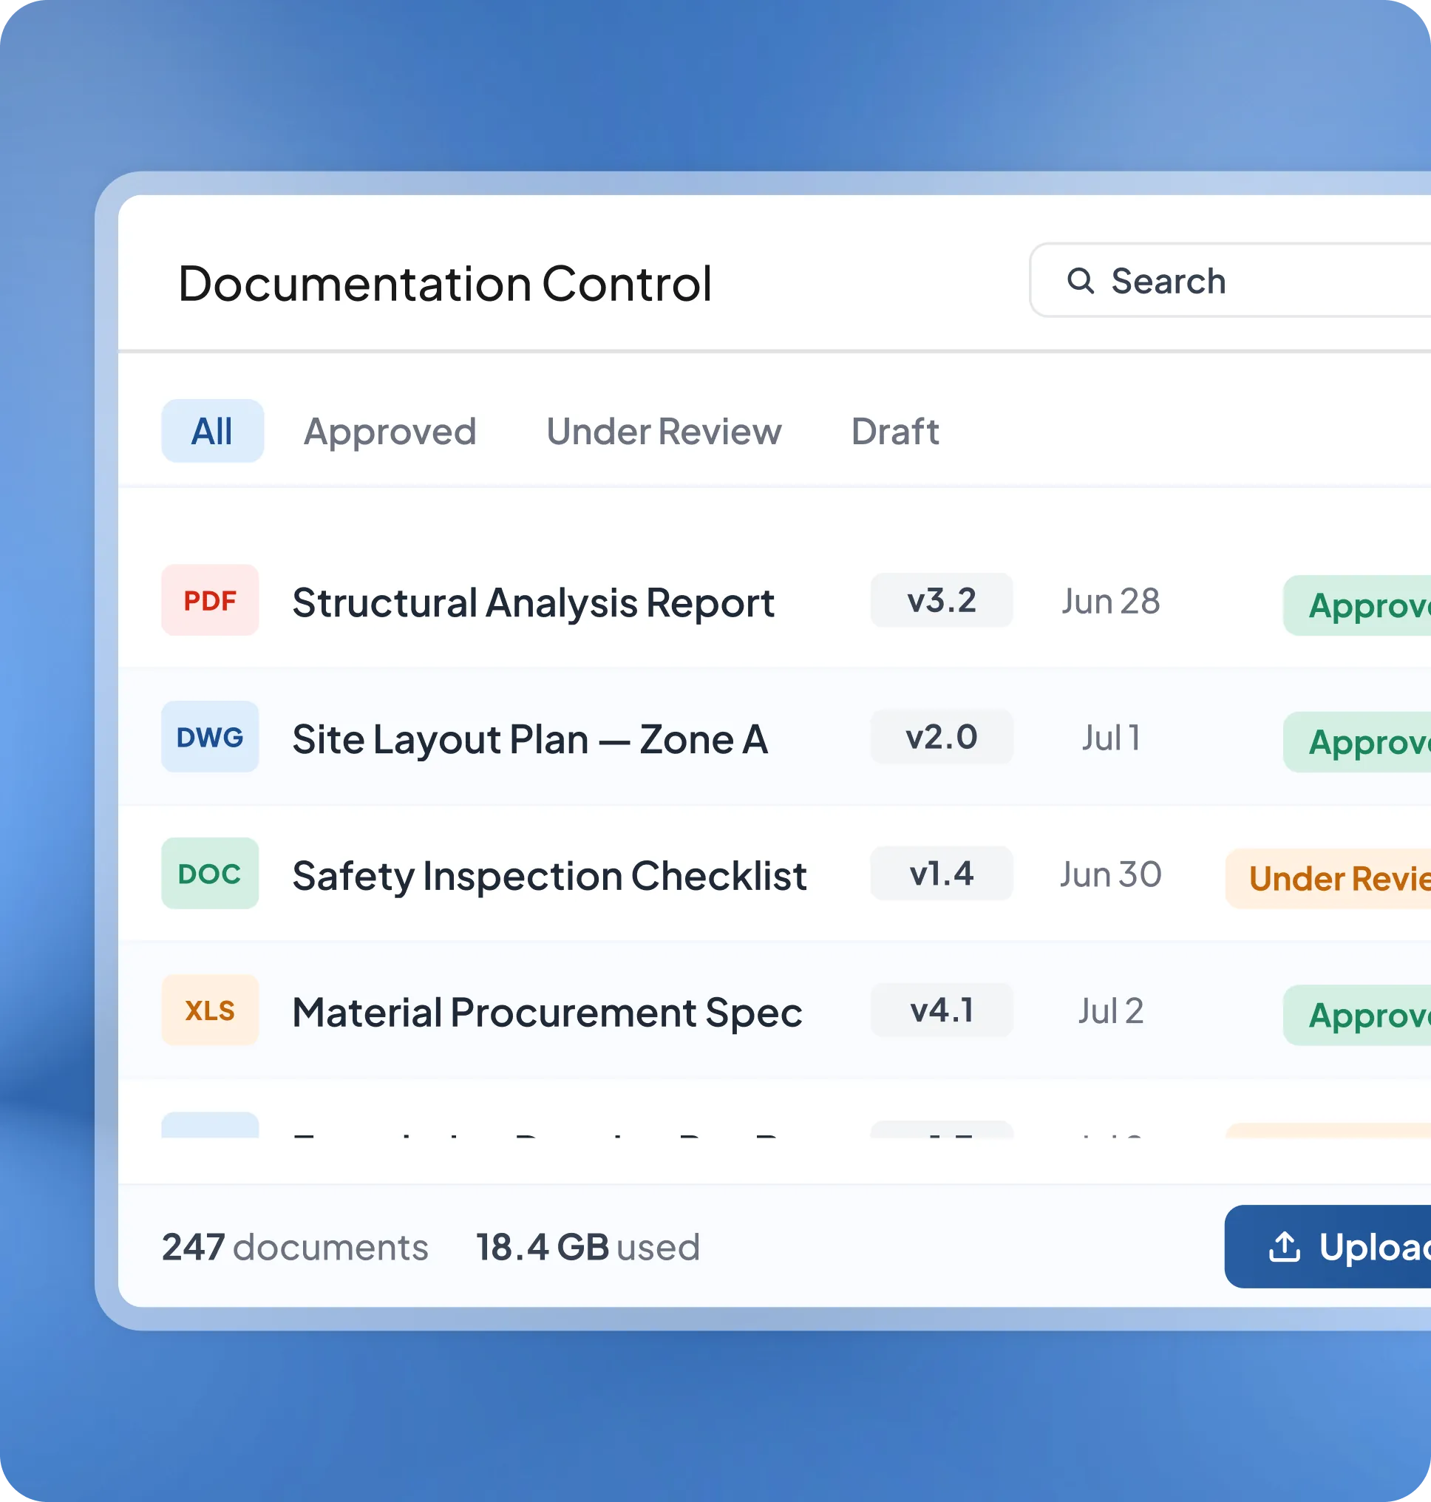
Task: Click the Under Review status badge
Action: (x=1328, y=879)
